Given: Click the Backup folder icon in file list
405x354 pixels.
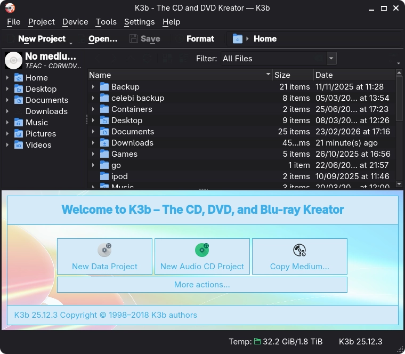Looking at the screenshot, I should (104, 87).
